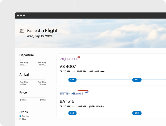Click the Departure slider's 07:00 am handle

click(21, 60)
